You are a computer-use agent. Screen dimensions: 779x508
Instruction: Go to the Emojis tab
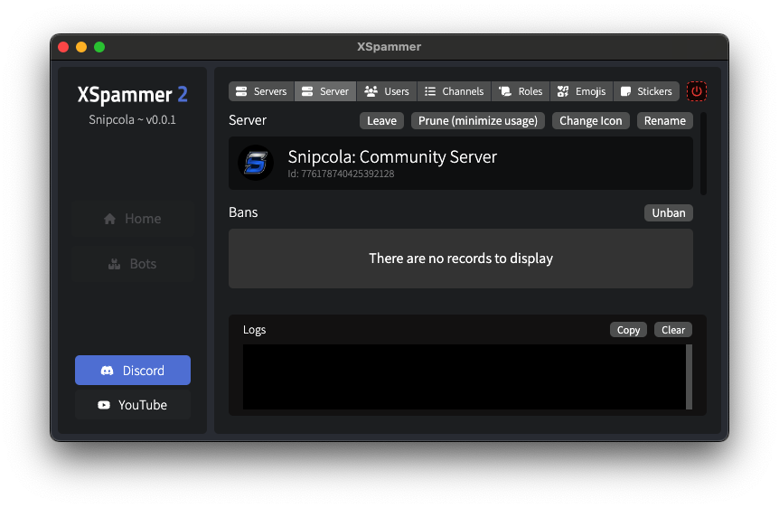click(582, 91)
